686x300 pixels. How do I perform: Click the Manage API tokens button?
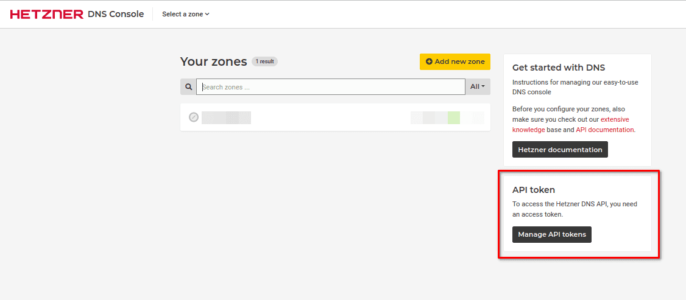tap(552, 234)
